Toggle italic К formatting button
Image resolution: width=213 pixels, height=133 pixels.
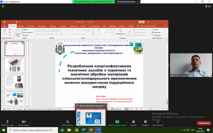coord(40,34)
